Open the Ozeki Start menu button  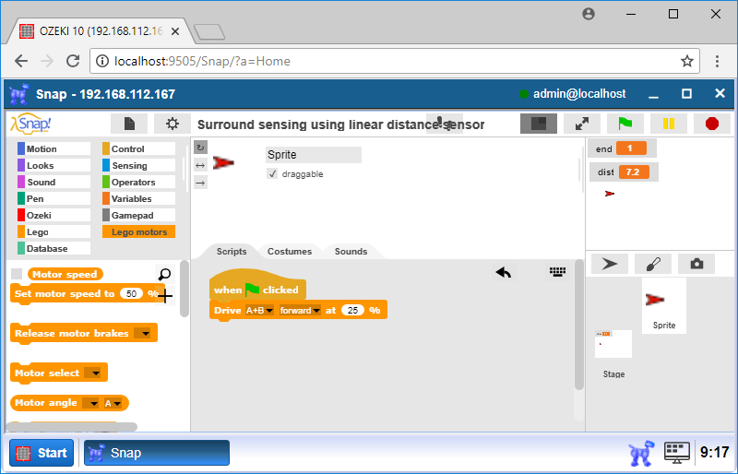(42, 453)
